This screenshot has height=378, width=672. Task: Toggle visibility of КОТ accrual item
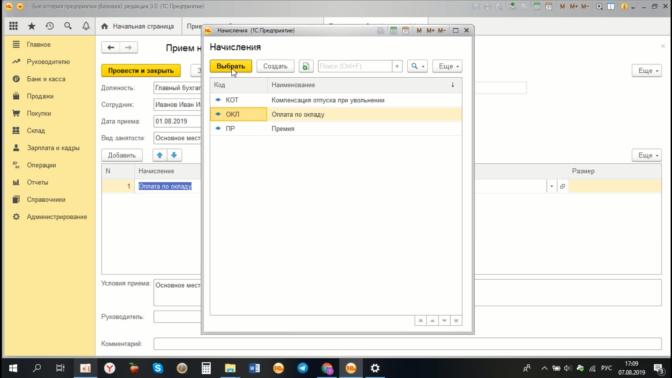218,100
